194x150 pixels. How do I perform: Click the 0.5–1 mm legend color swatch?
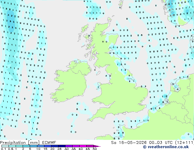tap(12, 146)
